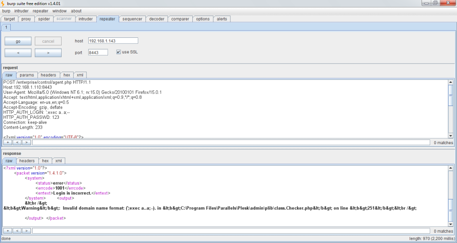
Task: Click request pane scroll down arrow
Action: coord(451,136)
